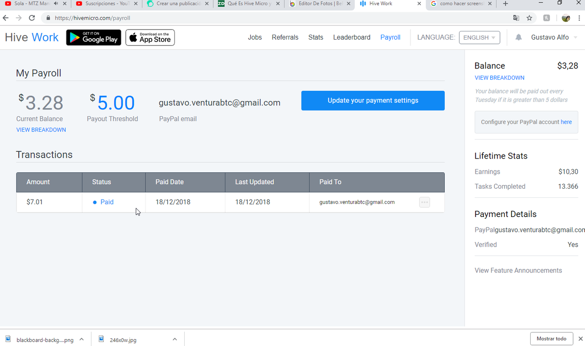
Task: Click Tasks Completed 13.366 value
Action: click(x=568, y=186)
